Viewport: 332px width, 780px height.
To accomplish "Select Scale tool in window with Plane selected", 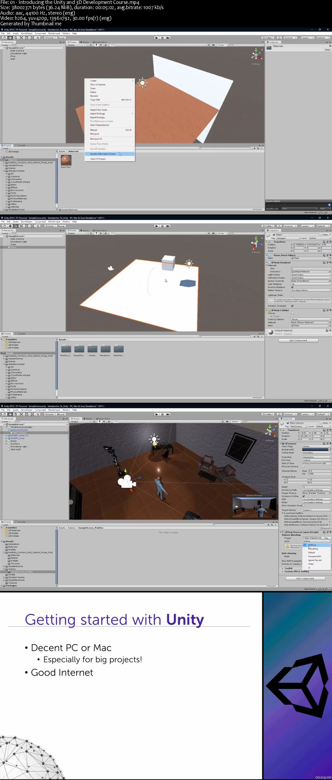I will point(21,226).
